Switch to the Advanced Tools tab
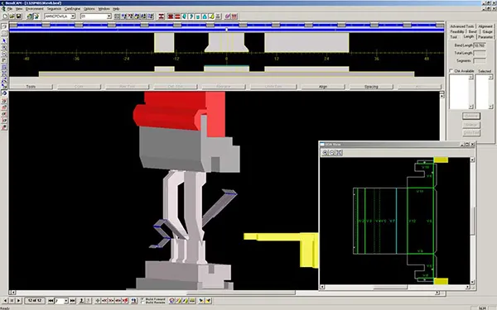497x310 pixels. (462, 26)
